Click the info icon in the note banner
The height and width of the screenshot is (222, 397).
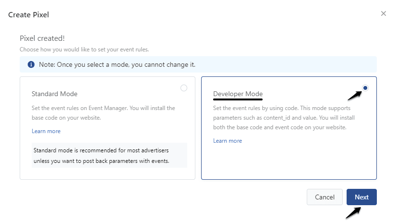[x=31, y=64]
